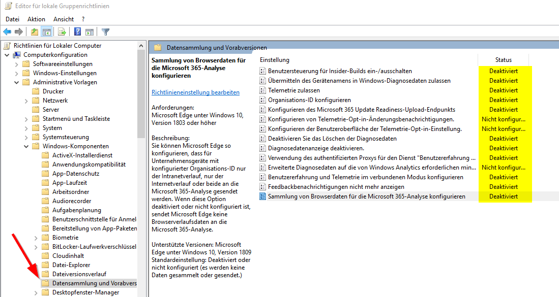Click folder icon of Cloudinhalt
559x297 pixels.
coord(45,256)
